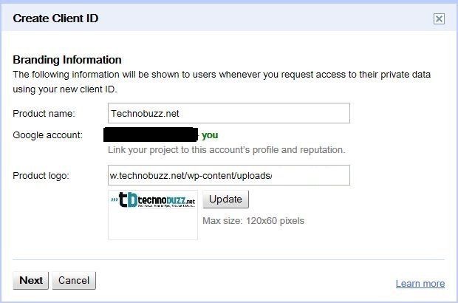Screen dimensions: 458x303
Task: Click the 'Branding Information' heading
Action: (x=67, y=60)
